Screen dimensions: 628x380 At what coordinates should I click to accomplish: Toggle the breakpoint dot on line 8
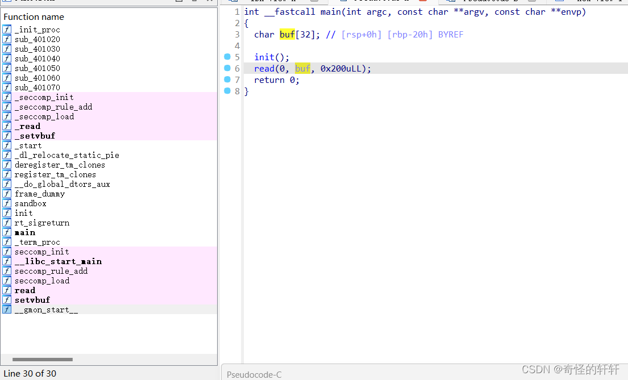(x=228, y=91)
